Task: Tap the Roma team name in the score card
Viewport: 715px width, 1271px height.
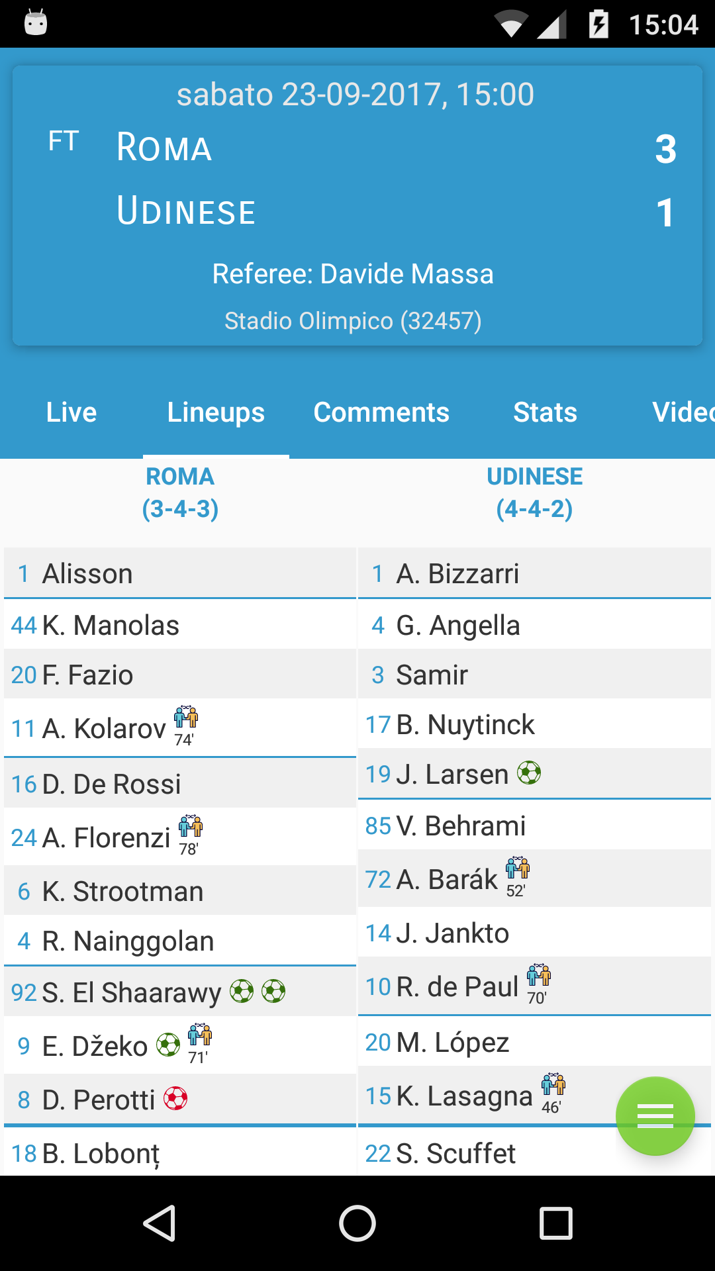Action: coord(164,148)
